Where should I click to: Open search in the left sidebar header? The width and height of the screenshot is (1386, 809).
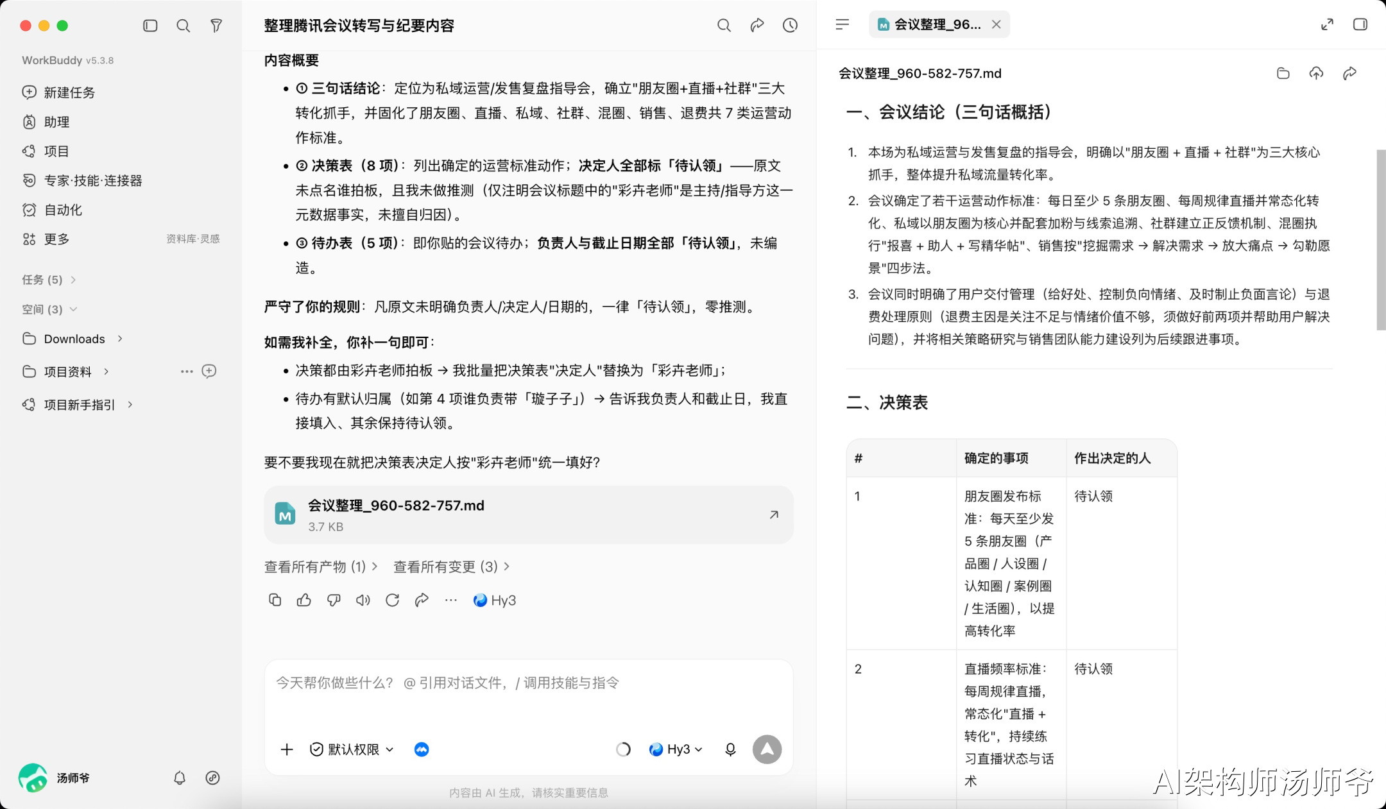coord(184,26)
